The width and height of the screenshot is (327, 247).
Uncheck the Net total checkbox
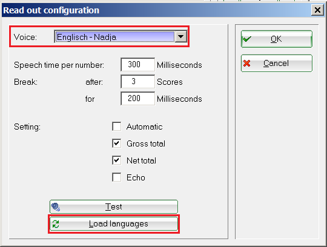(x=117, y=160)
